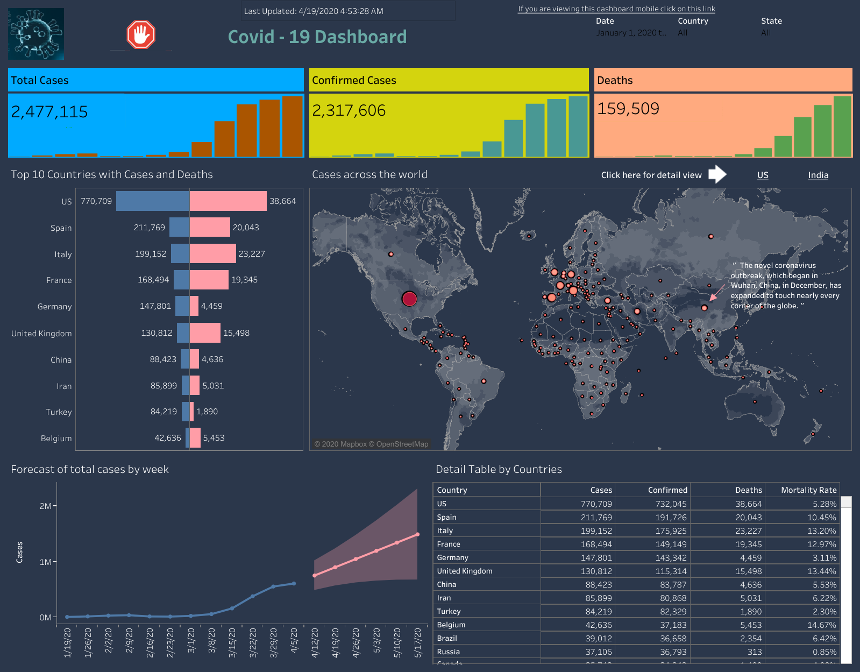860x672 pixels.
Task: Click the detail table vertical scrollbar
Action: tap(846, 581)
